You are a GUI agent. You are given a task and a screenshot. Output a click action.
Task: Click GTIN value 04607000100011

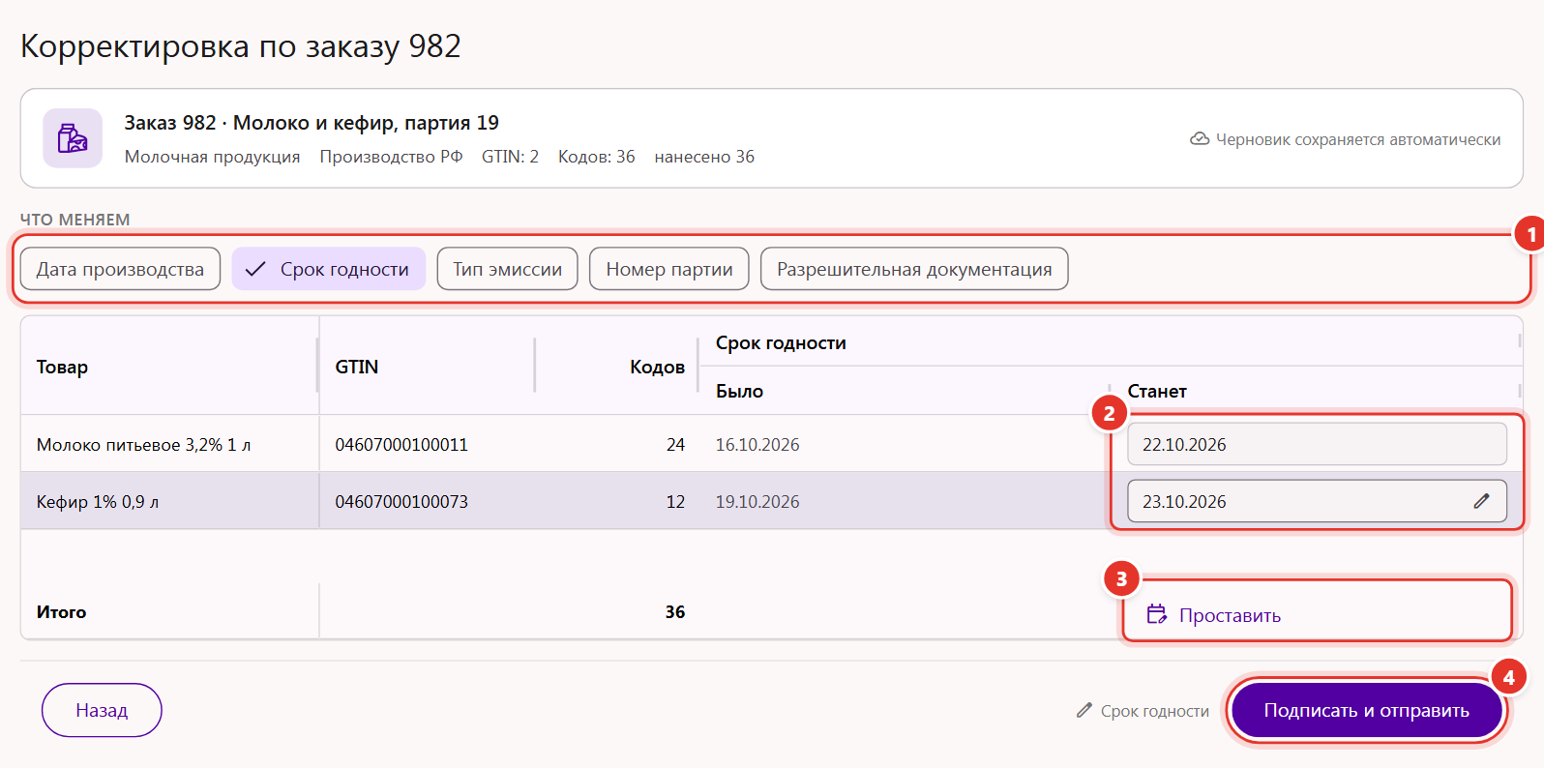click(x=401, y=445)
